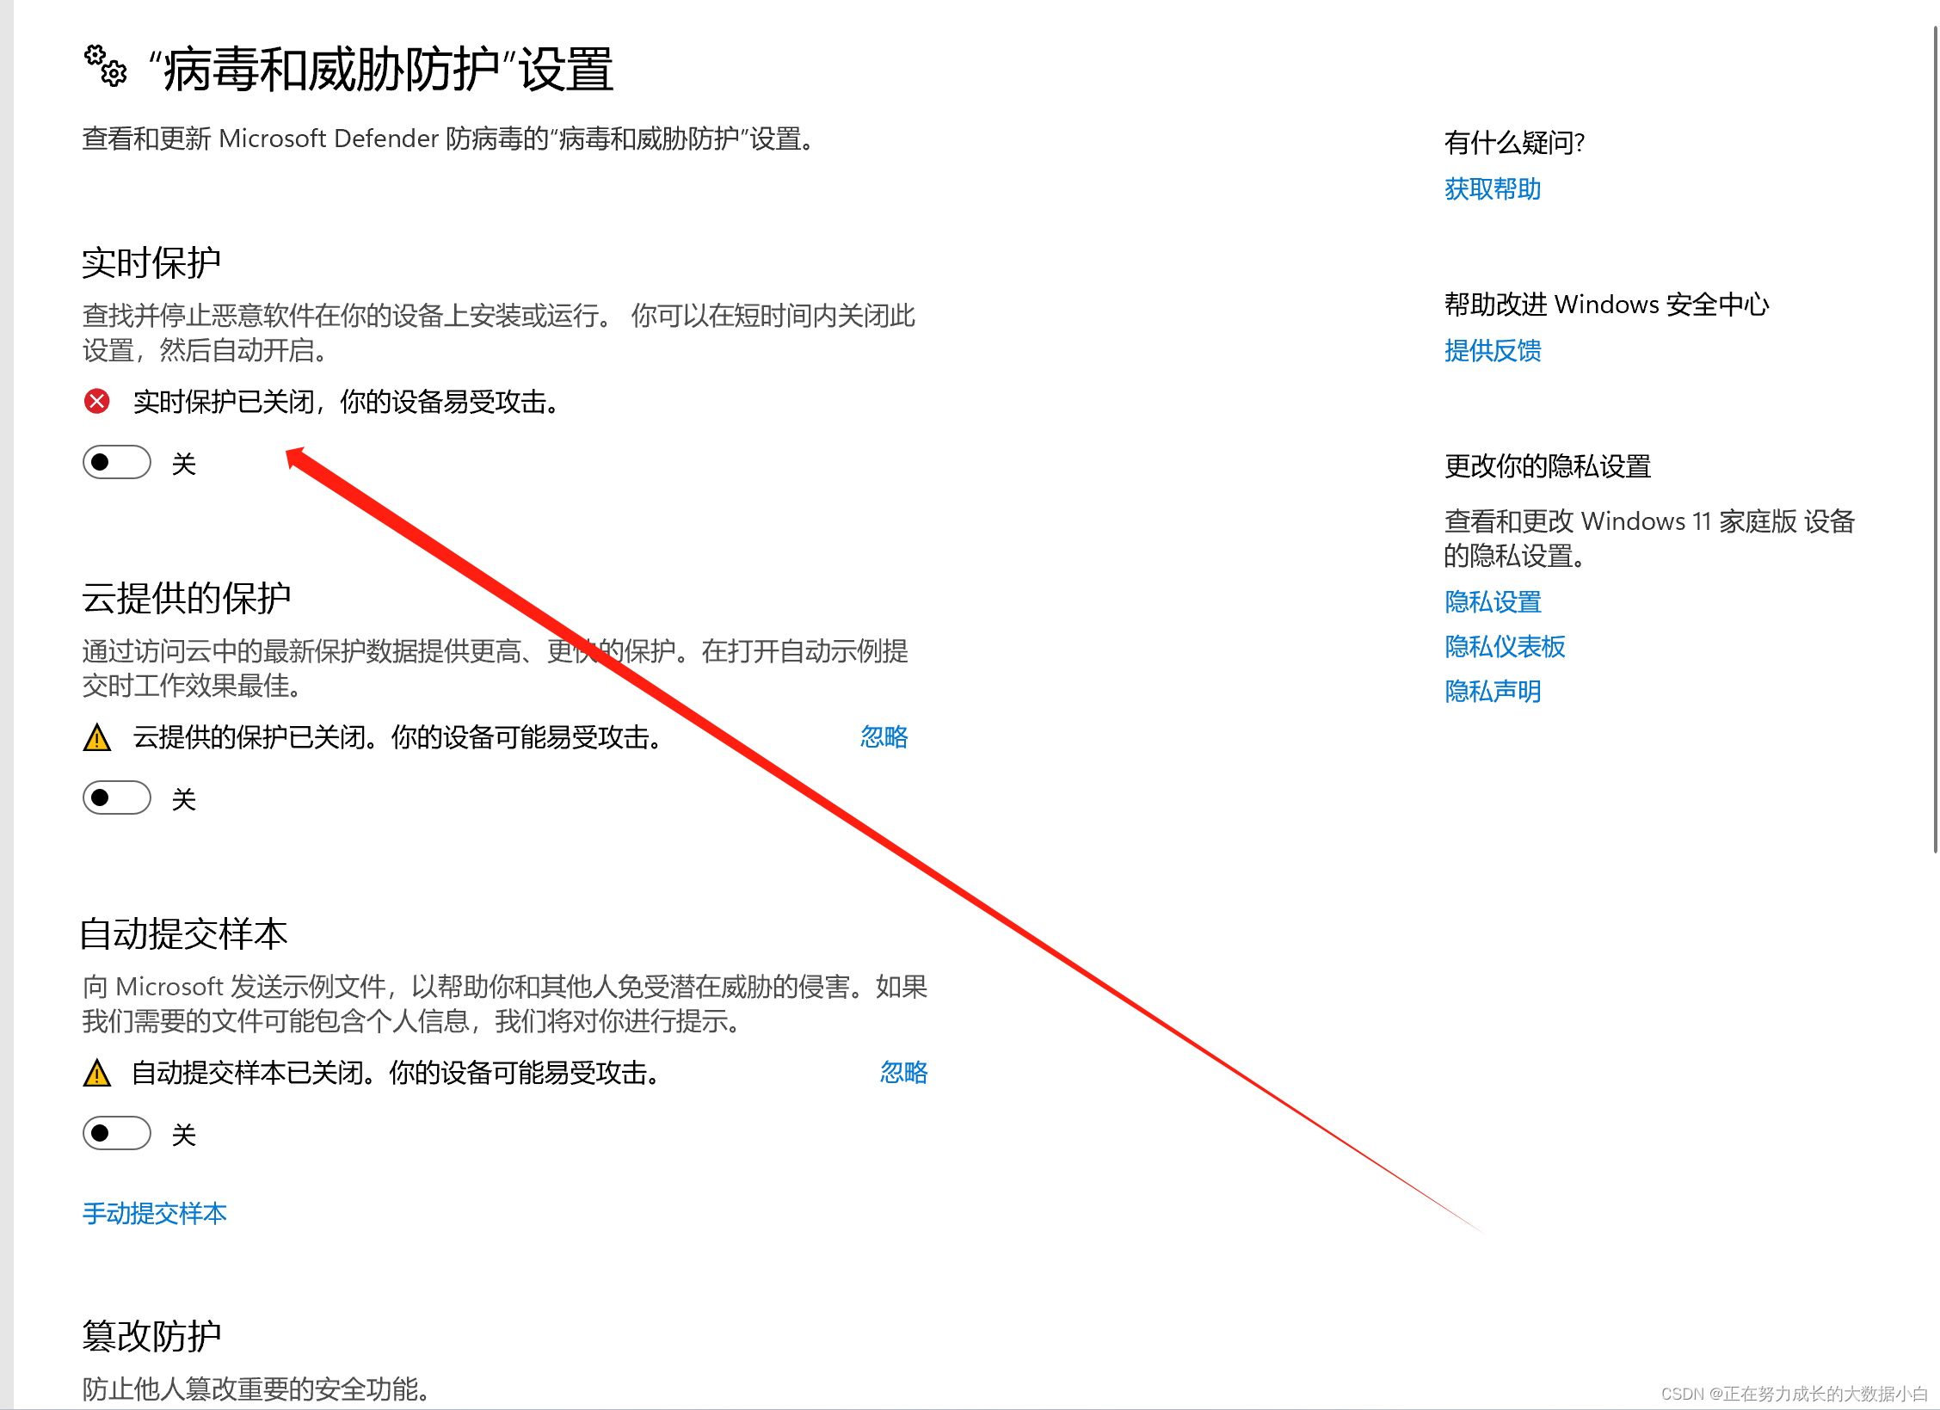Open the 获取帮助 help link
The image size is (1940, 1410).
(1493, 189)
